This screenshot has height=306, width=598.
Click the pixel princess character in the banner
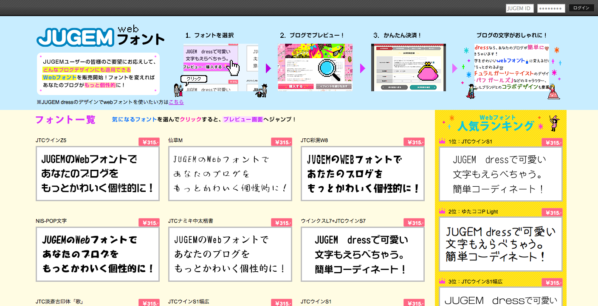tap(553, 91)
